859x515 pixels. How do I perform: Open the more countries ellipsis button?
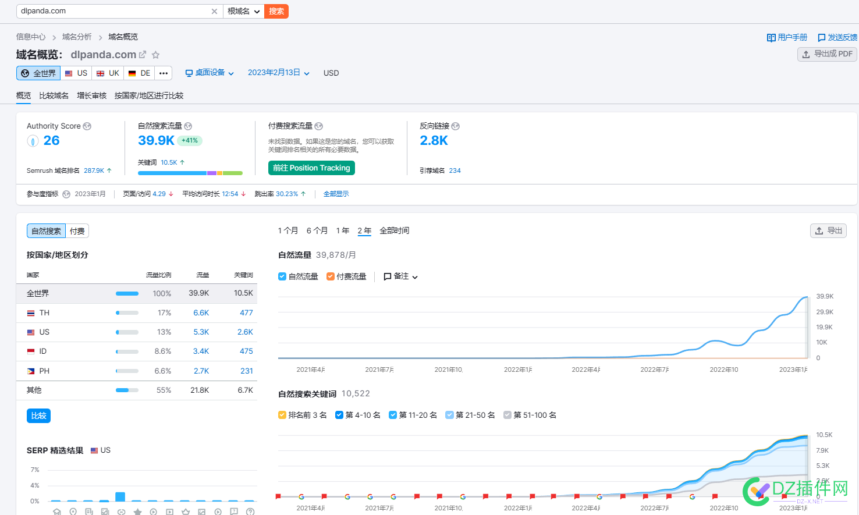point(164,73)
